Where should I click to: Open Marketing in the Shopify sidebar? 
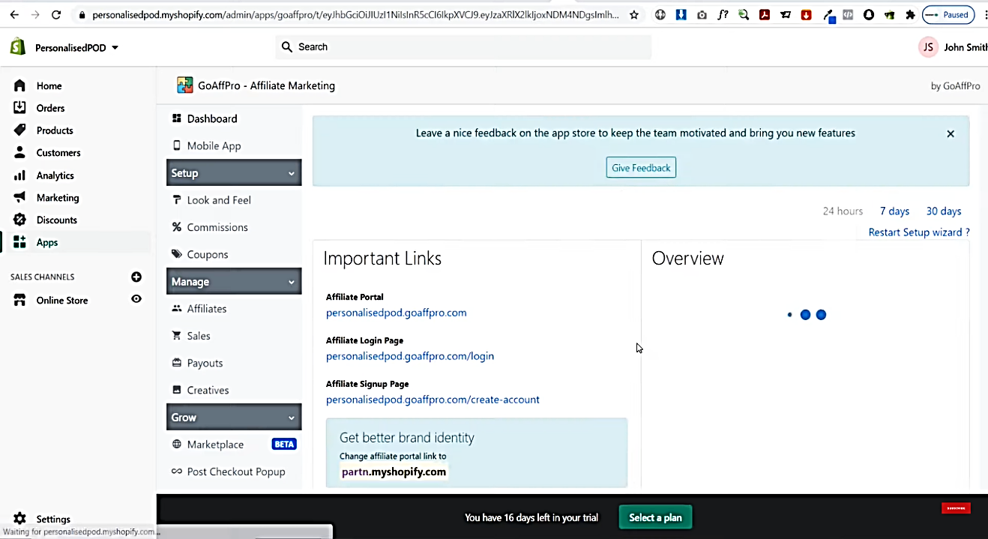click(58, 198)
